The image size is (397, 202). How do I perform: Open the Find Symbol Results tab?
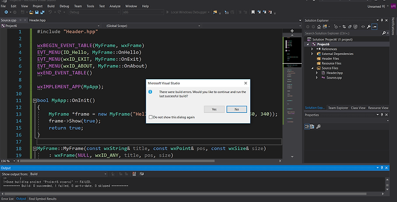(x=42, y=199)
